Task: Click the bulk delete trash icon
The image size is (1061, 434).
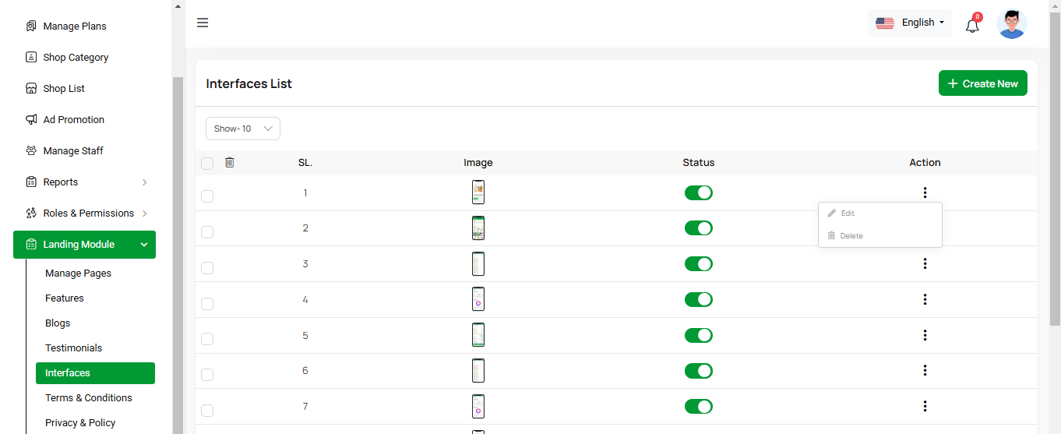Action: coord(229,163)
